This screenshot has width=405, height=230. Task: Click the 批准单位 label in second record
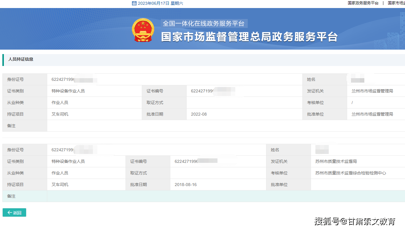(279, 185)
